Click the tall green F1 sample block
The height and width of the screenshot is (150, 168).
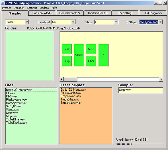coord(103,55)
